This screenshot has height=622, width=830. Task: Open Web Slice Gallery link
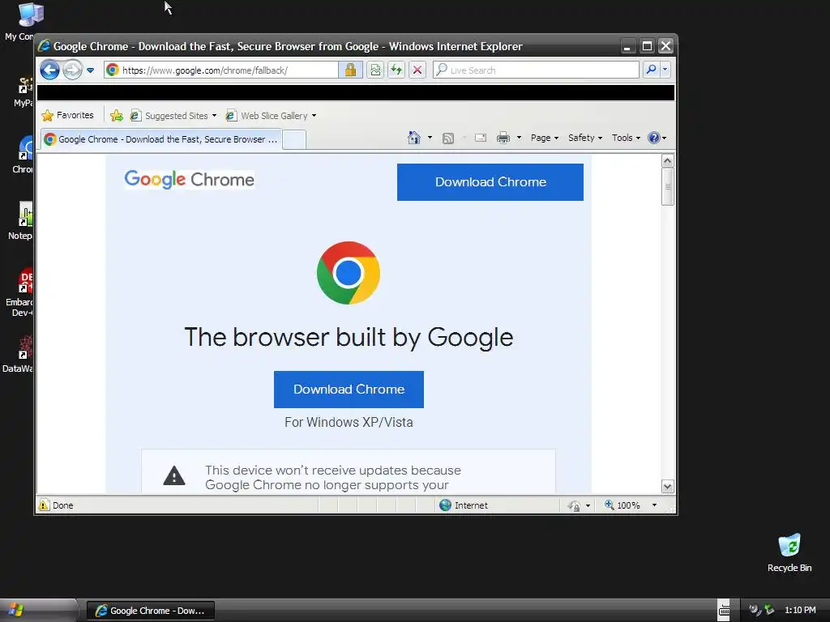click(267, 115)
